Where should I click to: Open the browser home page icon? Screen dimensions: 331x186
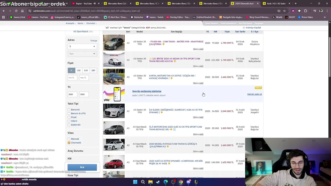[22, 11]
